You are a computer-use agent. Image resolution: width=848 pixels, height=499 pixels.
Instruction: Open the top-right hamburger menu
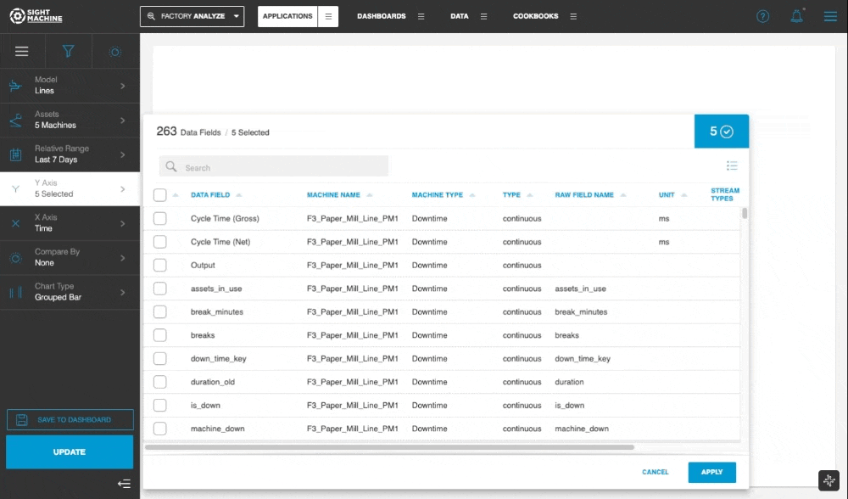click(x=830, y=16)
